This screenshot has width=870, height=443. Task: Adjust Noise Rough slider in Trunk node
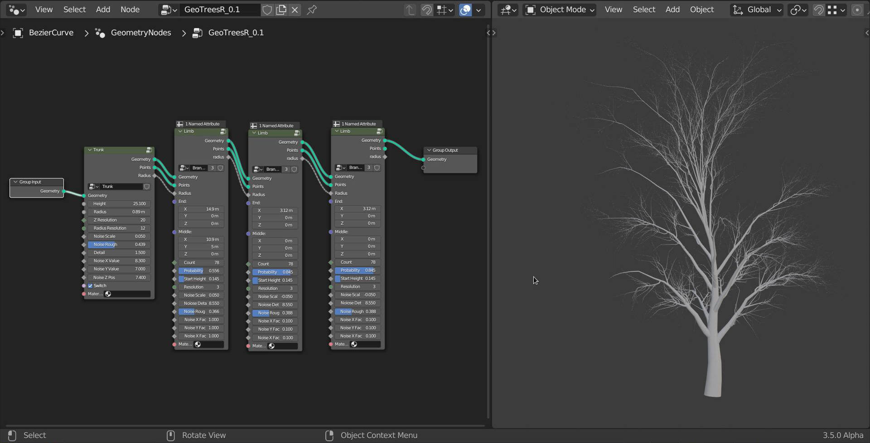[x=119, y=245]
